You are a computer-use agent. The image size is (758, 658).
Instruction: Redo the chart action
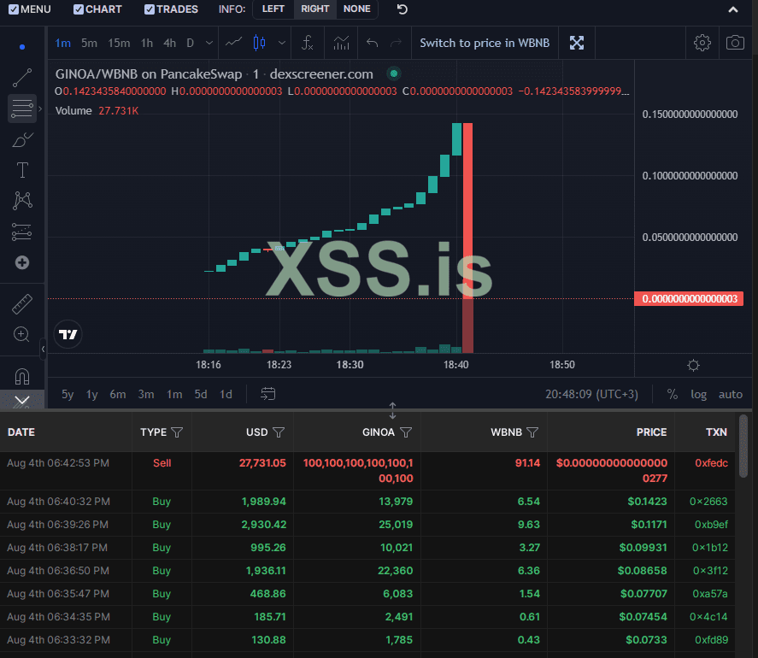click(x=396, y=43)
